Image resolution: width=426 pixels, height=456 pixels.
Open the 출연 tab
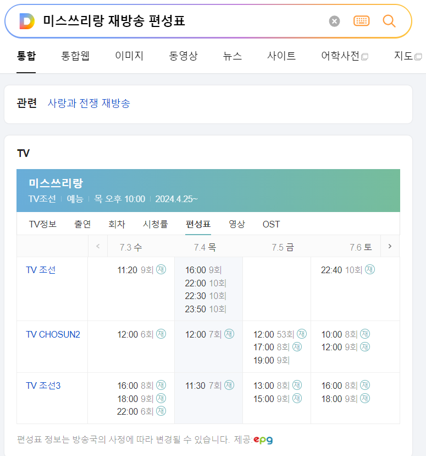(82, 224)
